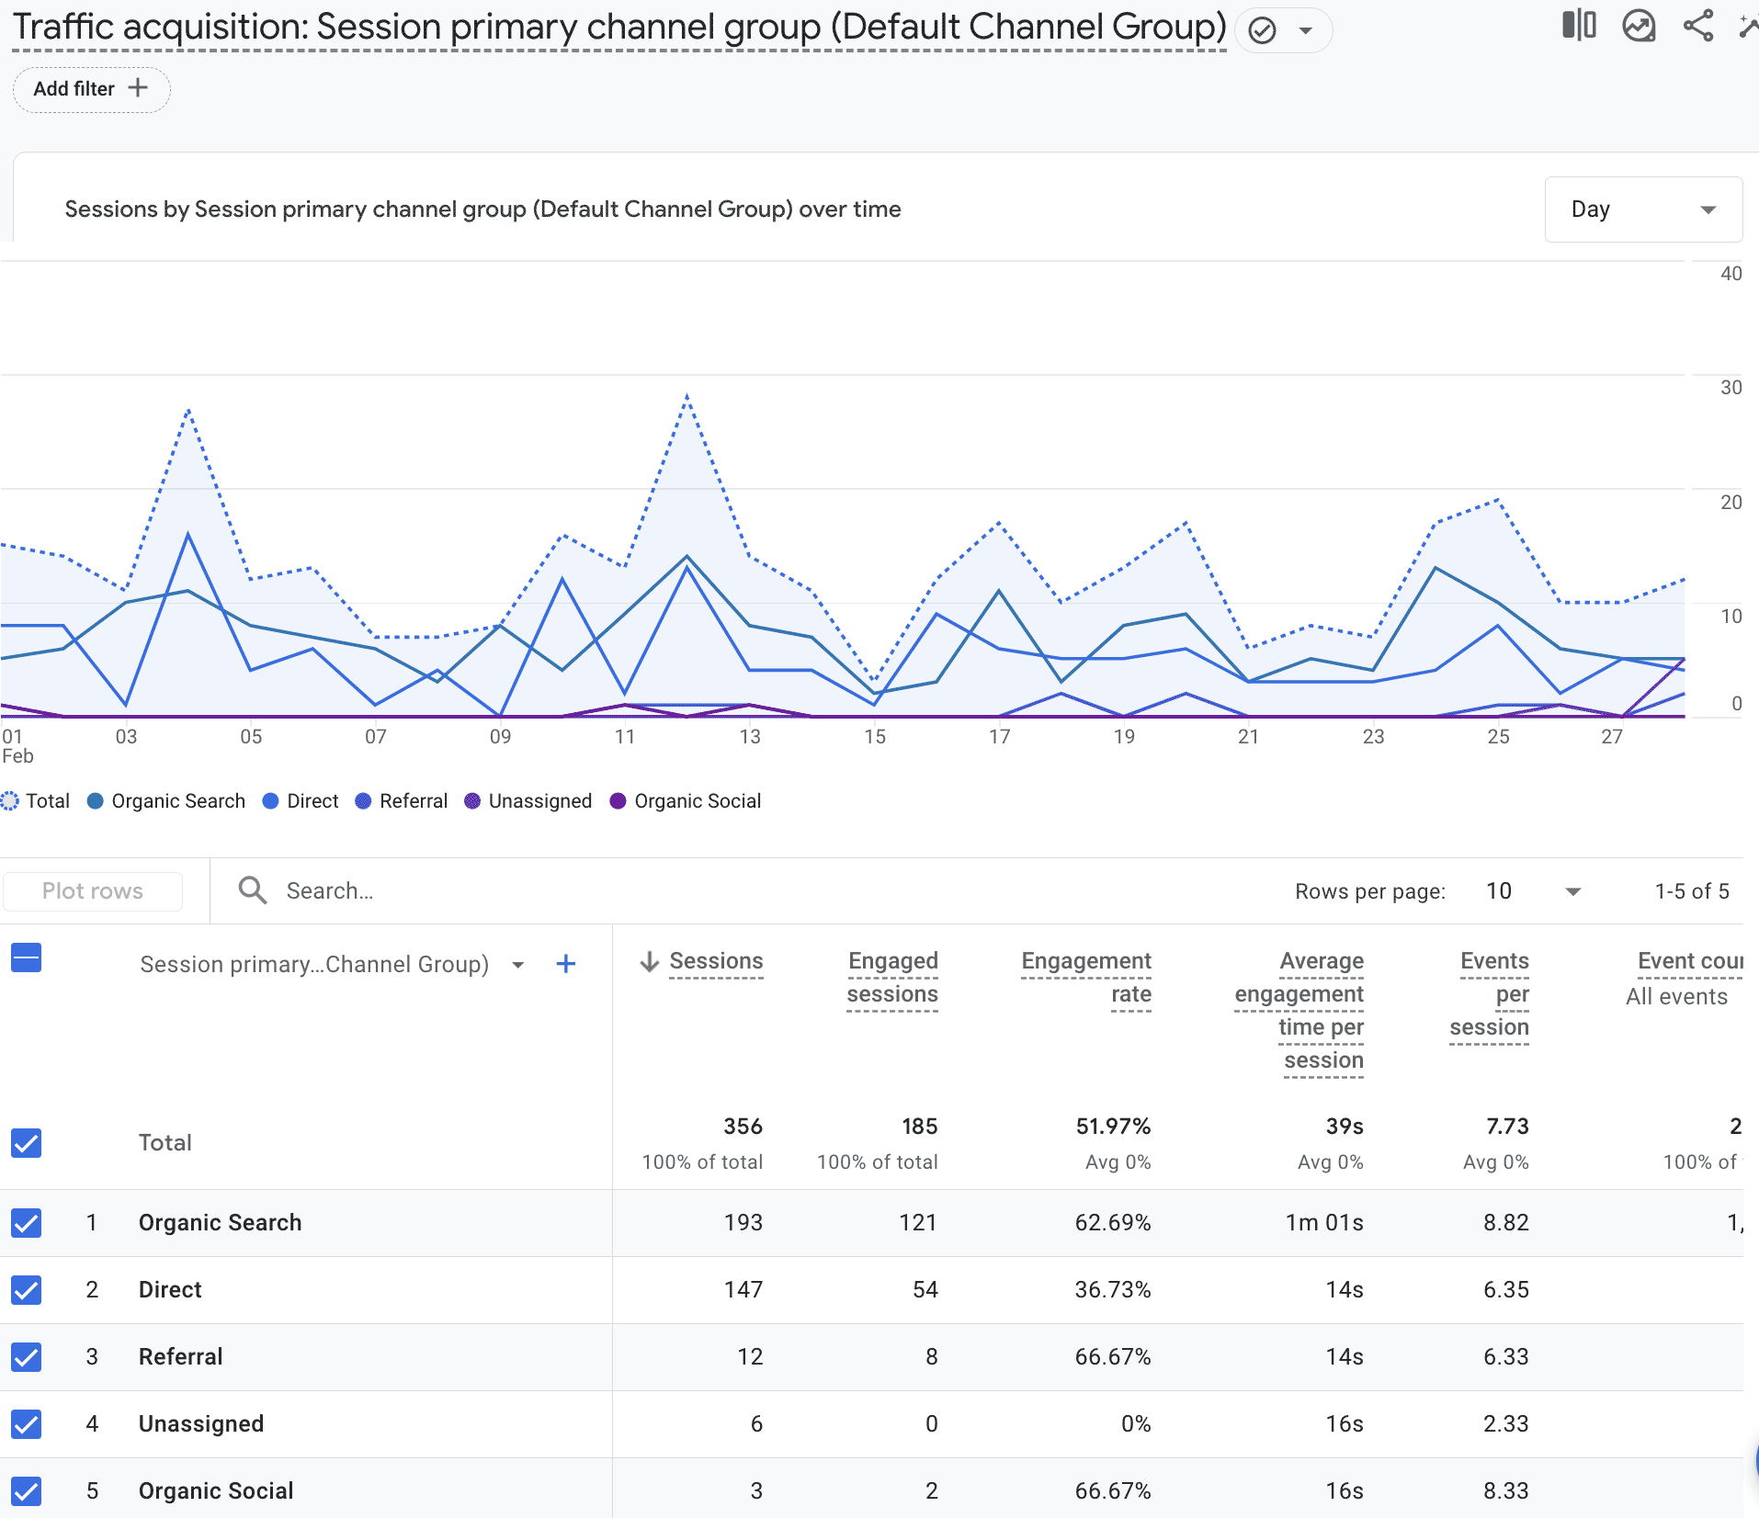Click the plus icon to add dimension

[566, 964]
